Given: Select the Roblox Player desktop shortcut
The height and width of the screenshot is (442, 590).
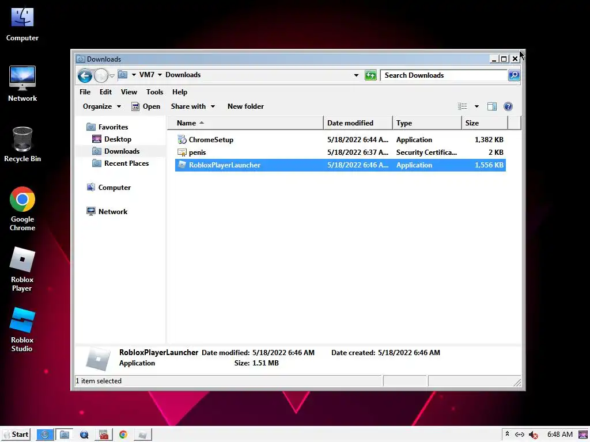Looking at the screenshot, I should [x=22, y=269].
